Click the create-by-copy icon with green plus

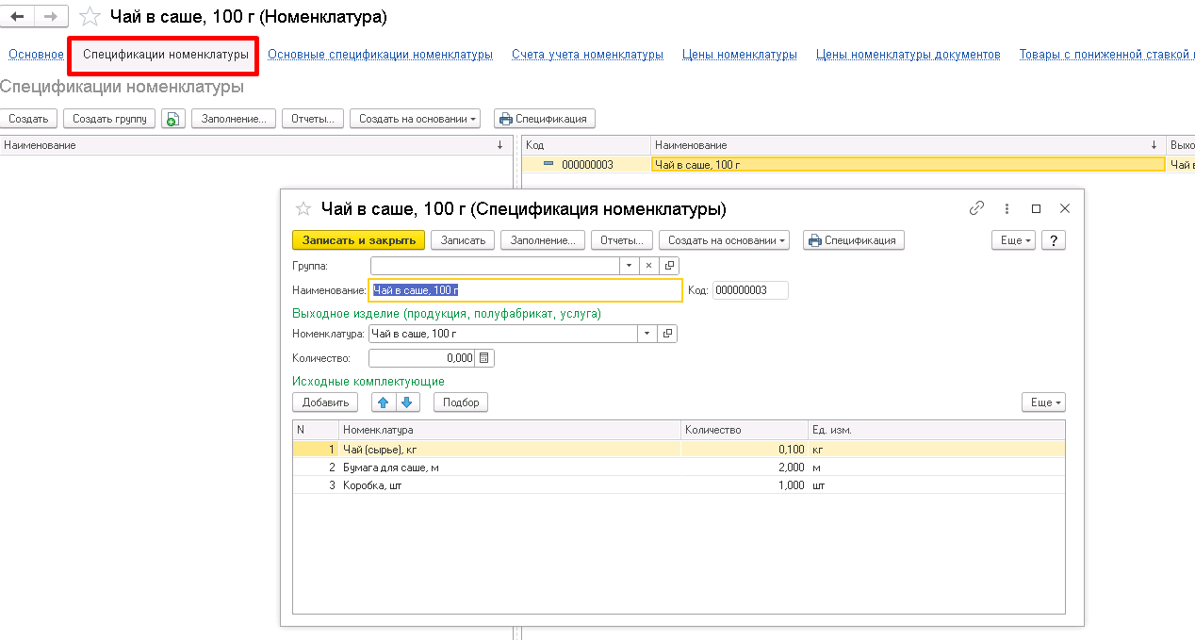pyautogui.click(x=172, y=119)
